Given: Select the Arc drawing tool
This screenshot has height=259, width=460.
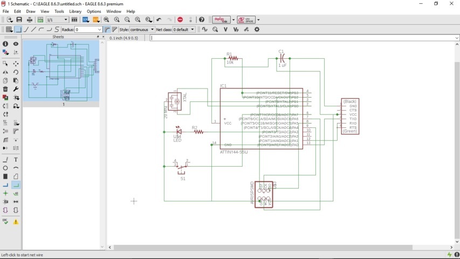Looking at the screenshot, I should (x=16, y=168).
